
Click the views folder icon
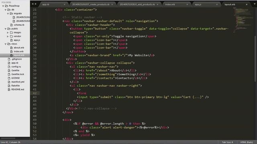[9, 44]
